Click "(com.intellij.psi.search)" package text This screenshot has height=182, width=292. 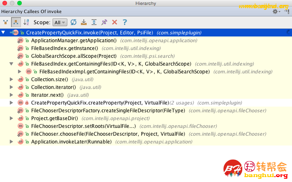coord(147,56)
